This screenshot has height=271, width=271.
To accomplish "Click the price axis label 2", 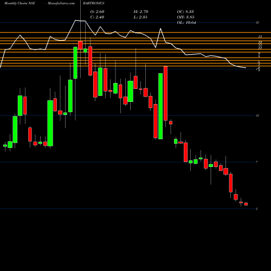I will 256,209.
